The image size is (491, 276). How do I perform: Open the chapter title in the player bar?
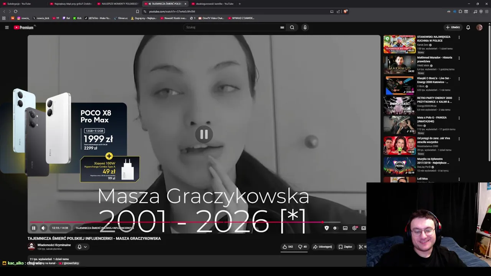coord(104,228)
